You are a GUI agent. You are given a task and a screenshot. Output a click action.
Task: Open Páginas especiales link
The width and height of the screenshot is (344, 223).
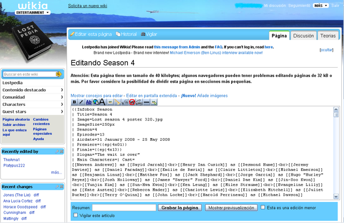pos(42,131)
